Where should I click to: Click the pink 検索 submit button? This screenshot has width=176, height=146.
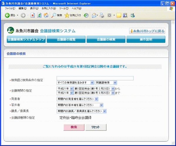(74, 127)
